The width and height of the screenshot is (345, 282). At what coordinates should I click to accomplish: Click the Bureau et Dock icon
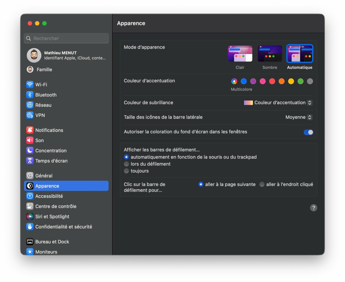click(30, 242)
